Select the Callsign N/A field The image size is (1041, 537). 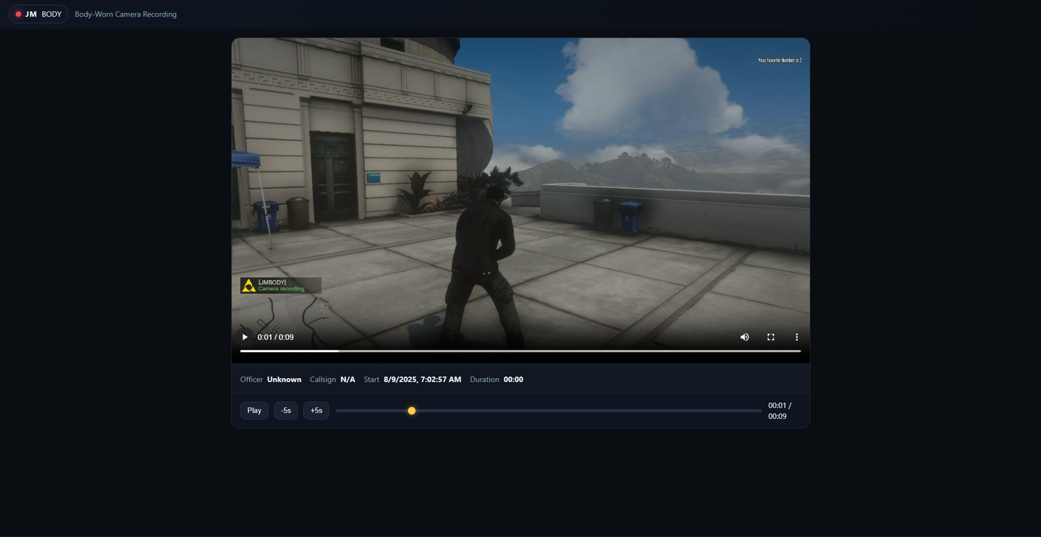pyautogui.click(x=332, y=379)
